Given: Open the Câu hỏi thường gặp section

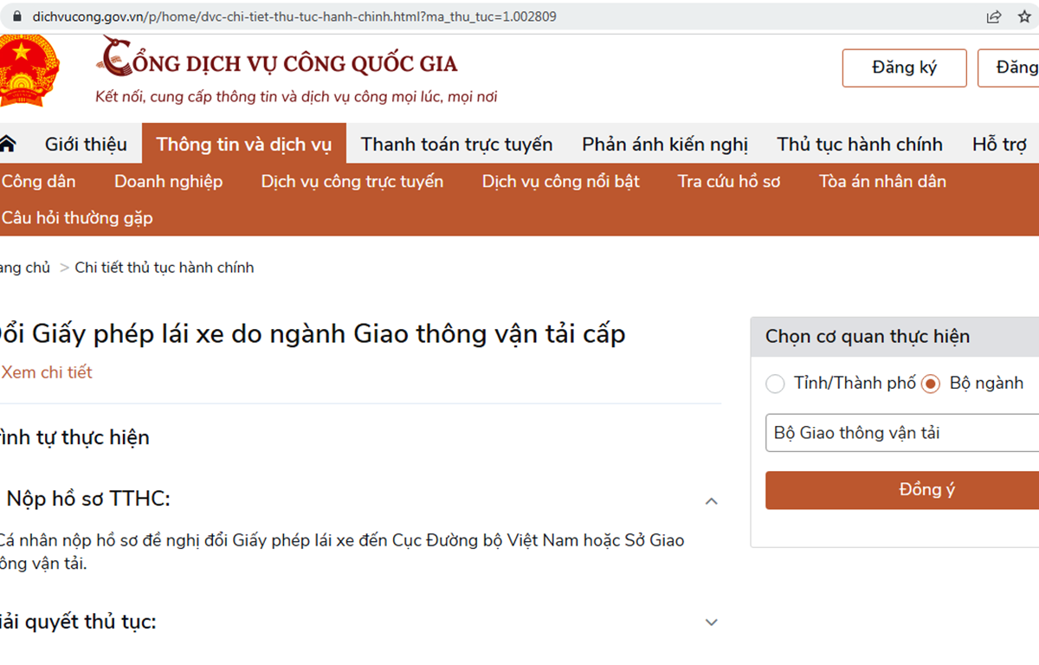Looking at the screenshot, I should tap(76, 217).
